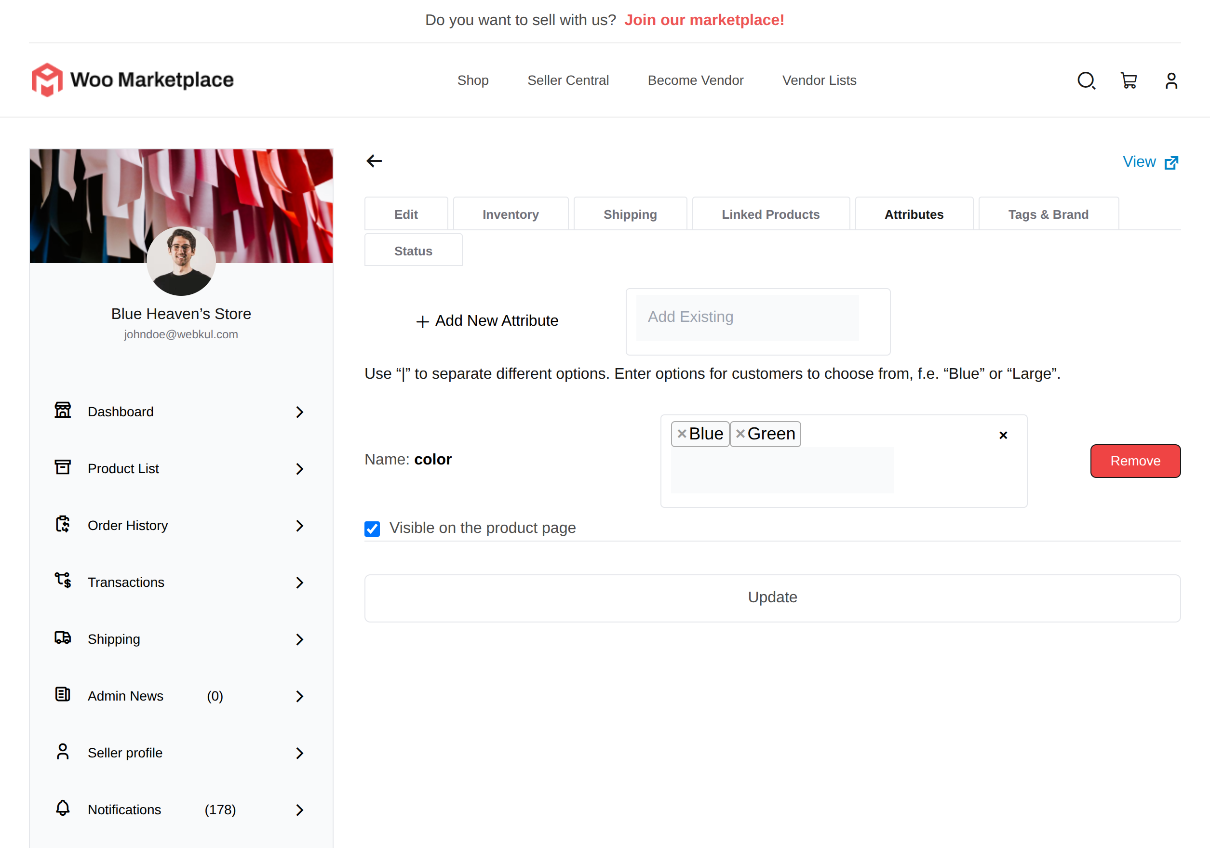Click the Notifications bell icon
The height and width of the screenshot is (848, 1210).
63,808
